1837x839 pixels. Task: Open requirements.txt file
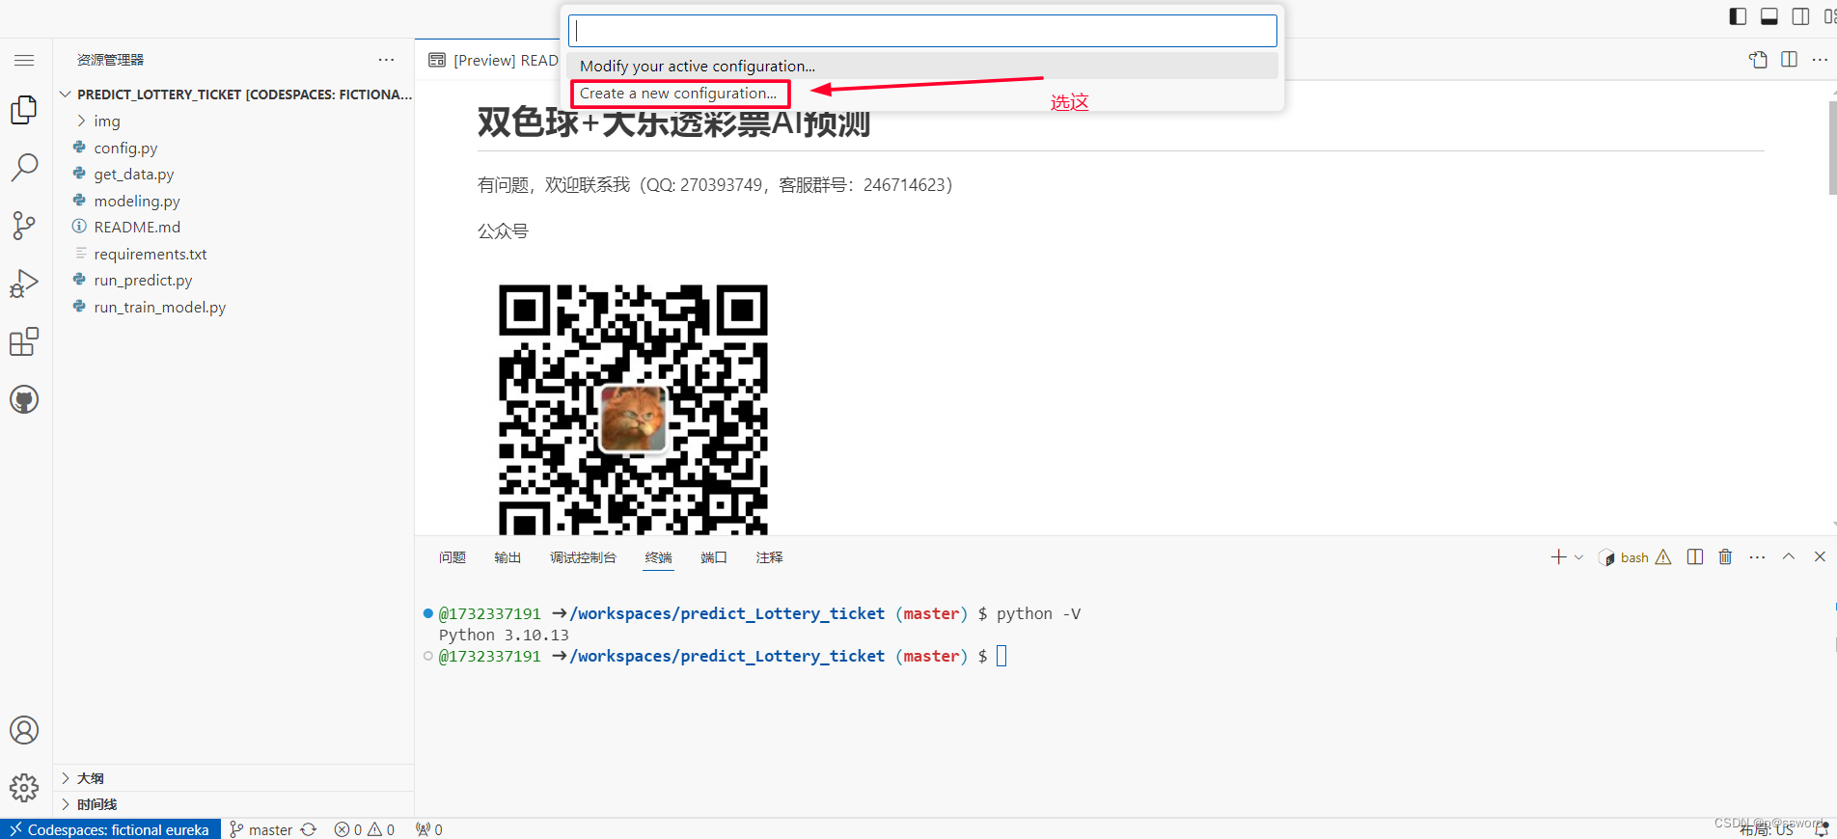click(x=234, y=254)
